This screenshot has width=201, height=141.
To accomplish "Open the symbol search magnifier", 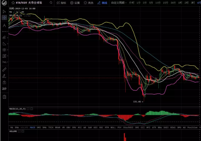I will (51, 3).
